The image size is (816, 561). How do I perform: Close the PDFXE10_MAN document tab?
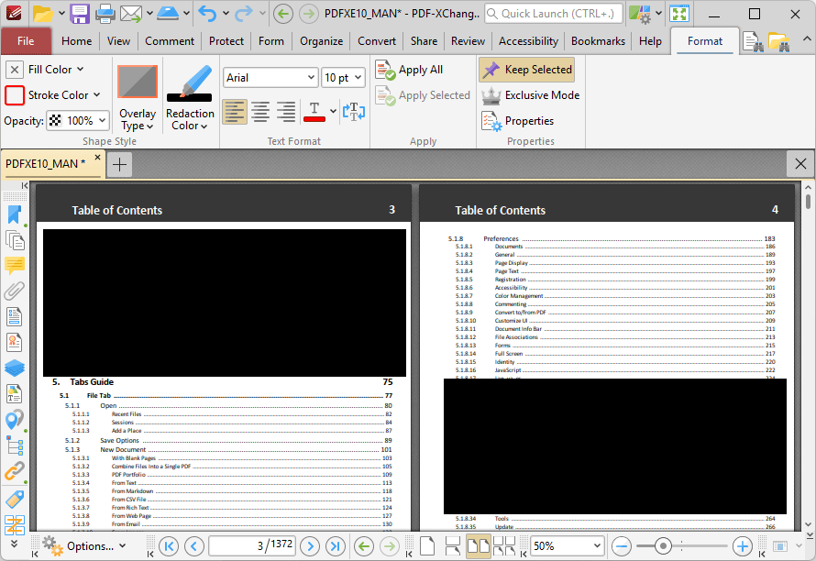coord(97,157)
